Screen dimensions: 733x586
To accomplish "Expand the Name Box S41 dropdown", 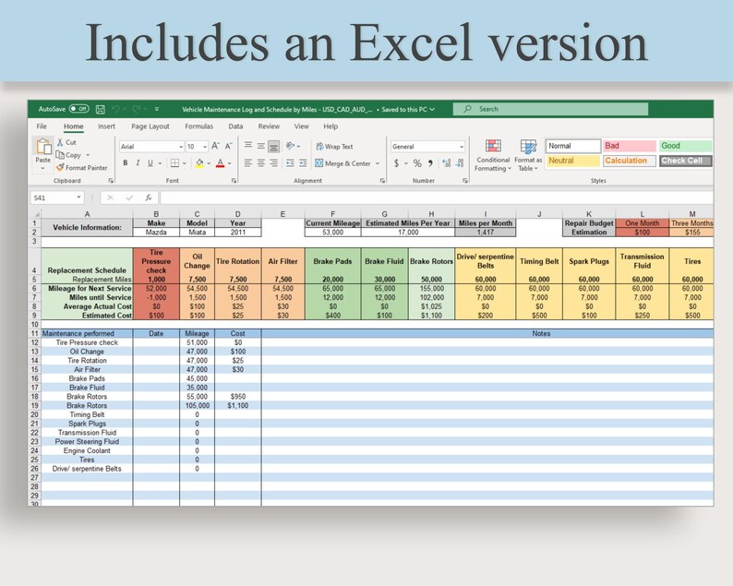I will tap(78, 197).
